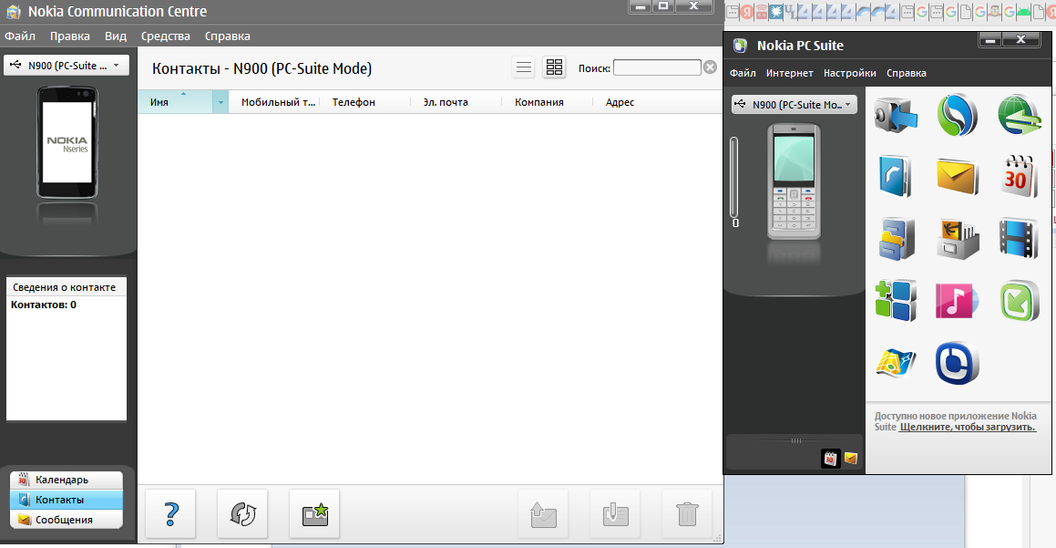Screen dimensions: 1056x548
Task: Click the disabled download-from-device button
Action: click(615, 513)
